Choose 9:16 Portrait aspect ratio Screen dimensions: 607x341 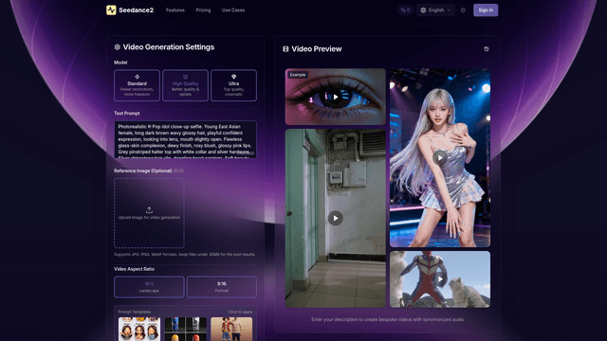tap(222, 287)
